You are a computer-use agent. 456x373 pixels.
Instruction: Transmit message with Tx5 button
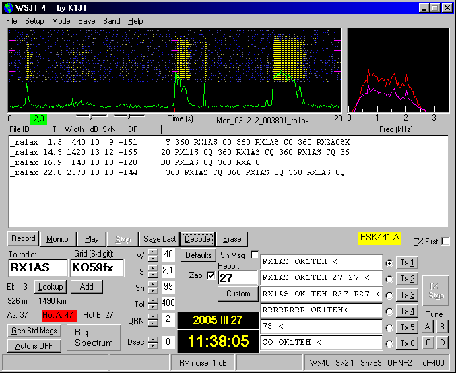coord(407,327)
